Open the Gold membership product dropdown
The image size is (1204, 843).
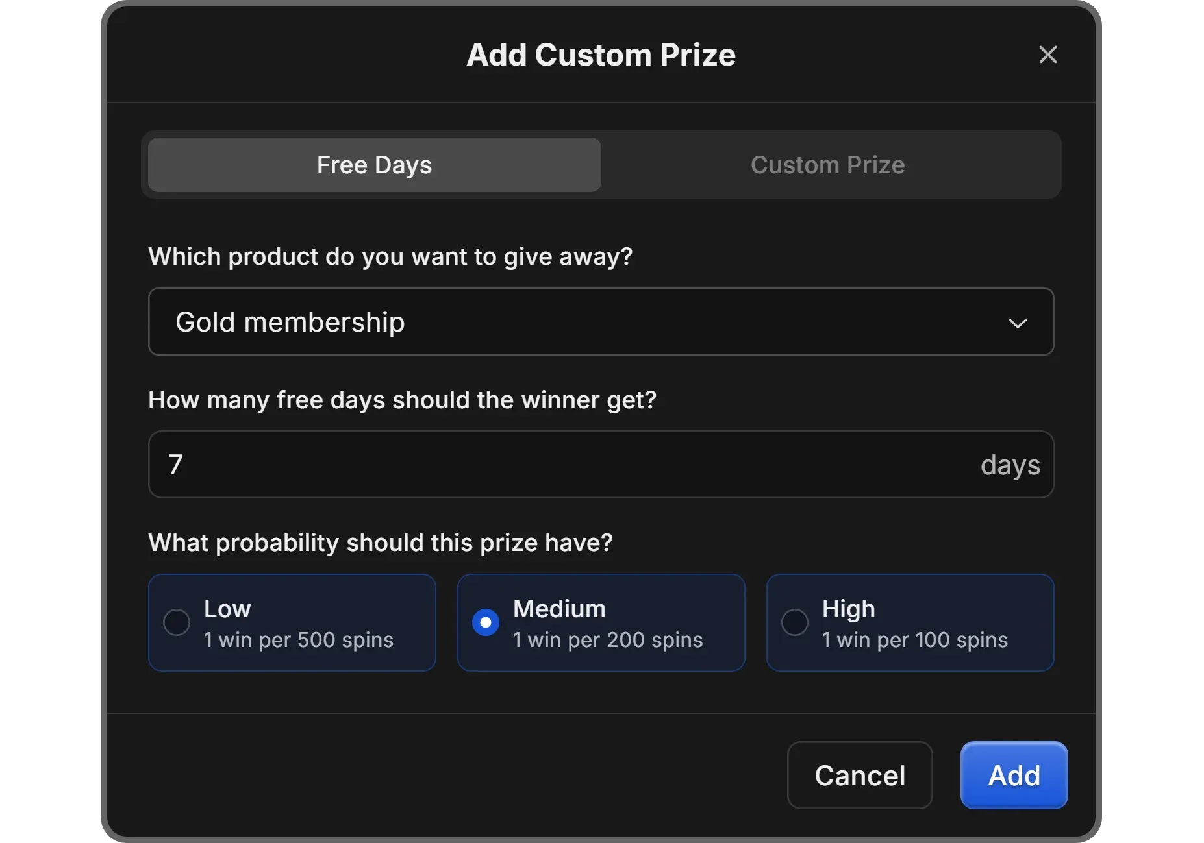(601, 323)
